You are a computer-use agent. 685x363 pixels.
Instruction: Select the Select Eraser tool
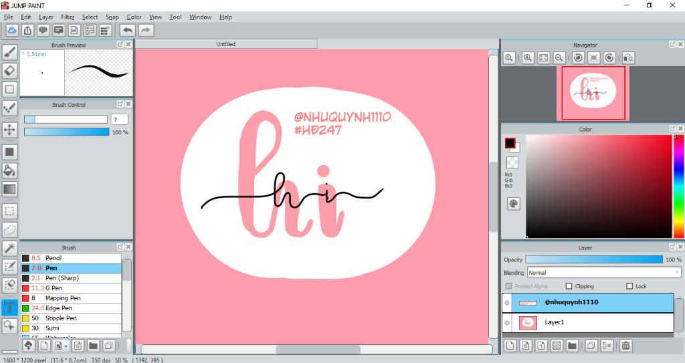[x=9, y=285]
